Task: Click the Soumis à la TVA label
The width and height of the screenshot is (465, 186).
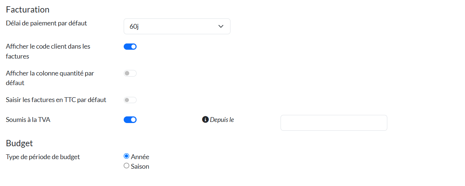Action: click(x=28, y=120)
